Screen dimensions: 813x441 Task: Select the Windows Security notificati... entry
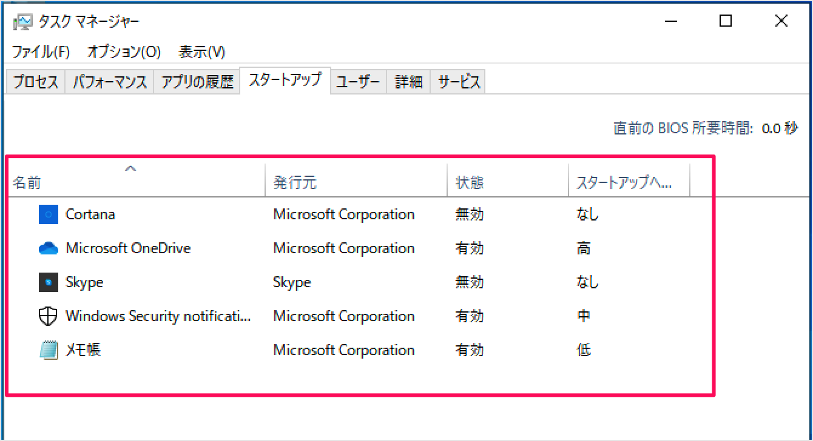pyautogui.click(x=158, y=316)
